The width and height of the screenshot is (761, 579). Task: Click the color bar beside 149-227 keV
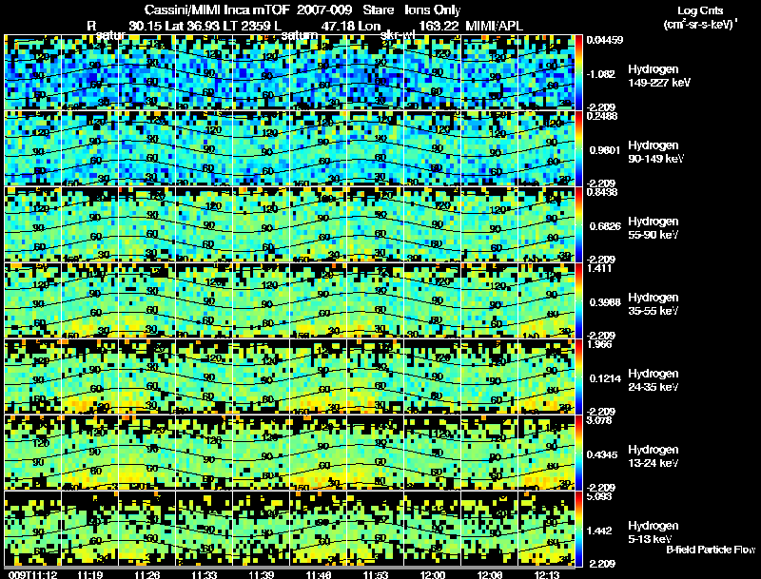pos(578,72)
